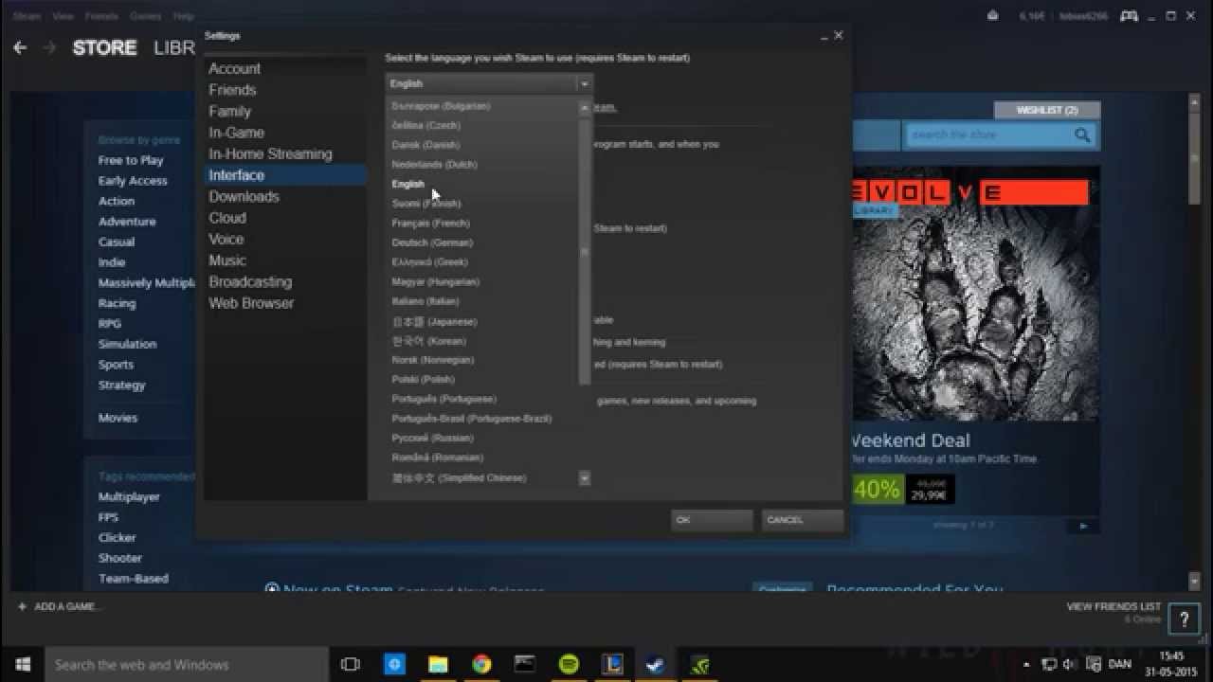Select Polski (Polish) language option
Image resolution: width=1213 pixels, height=682 pixels.
424,380
